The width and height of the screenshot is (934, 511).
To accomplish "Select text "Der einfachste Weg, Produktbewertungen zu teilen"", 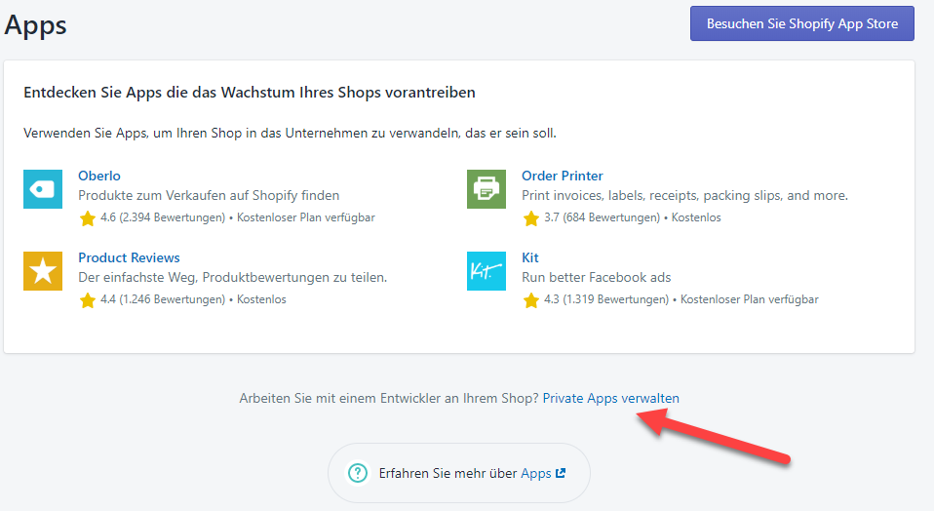I will tap(233, 277).
